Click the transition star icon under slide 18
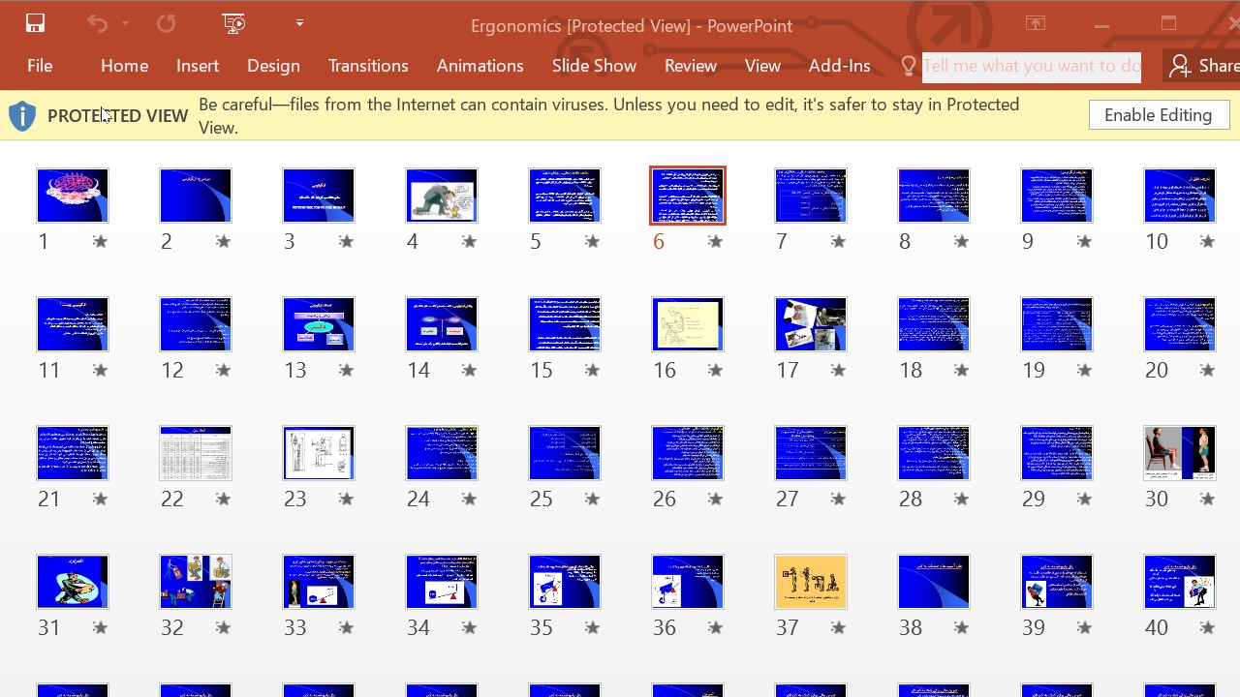 tap(961, 371)
